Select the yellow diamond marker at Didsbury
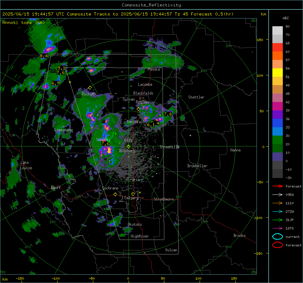The height and width of the screenshot is (283, 303). (128, 147)
